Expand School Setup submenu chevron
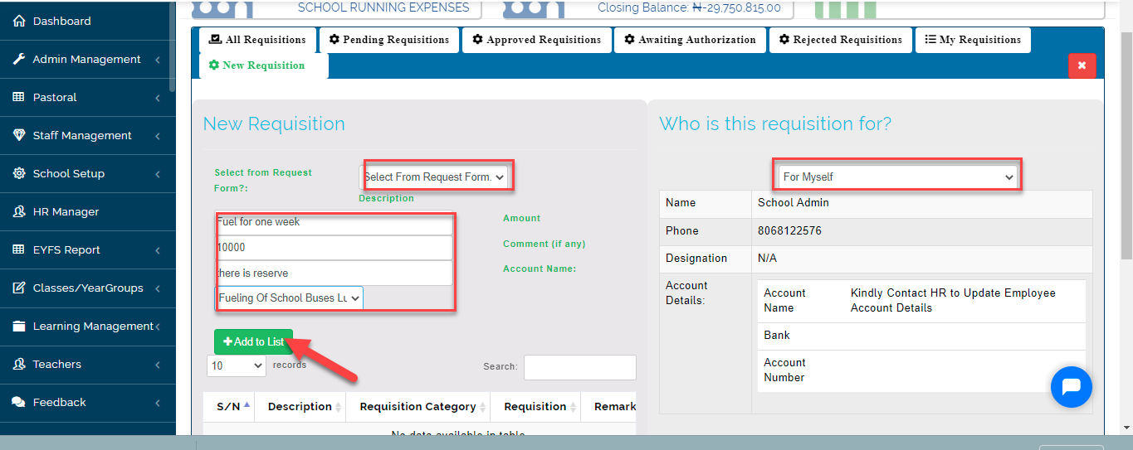This screenshot has width=1133, height=450. pyautogui.click(x=158, y=174)
